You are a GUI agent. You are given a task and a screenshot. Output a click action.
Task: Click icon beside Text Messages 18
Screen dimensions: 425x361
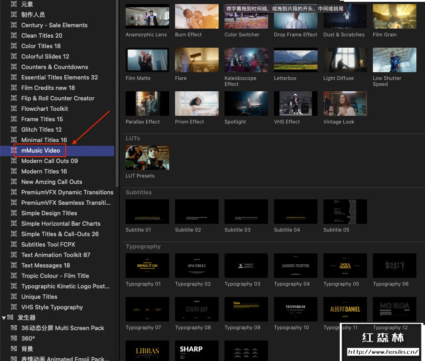click(x=14, y=266)
